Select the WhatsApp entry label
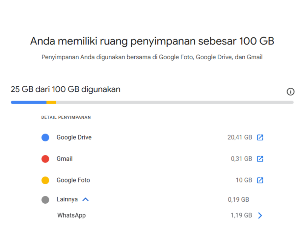The height and width of the screenshot is (232, 298). [x=71, y=216]
